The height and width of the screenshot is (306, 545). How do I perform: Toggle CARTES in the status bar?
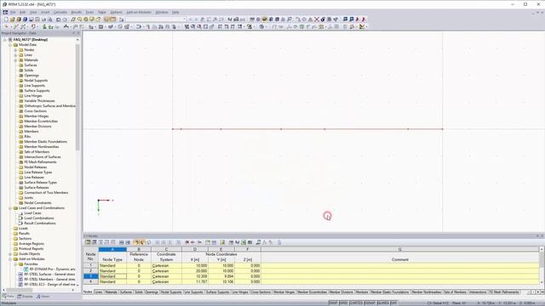coord(356,303)
